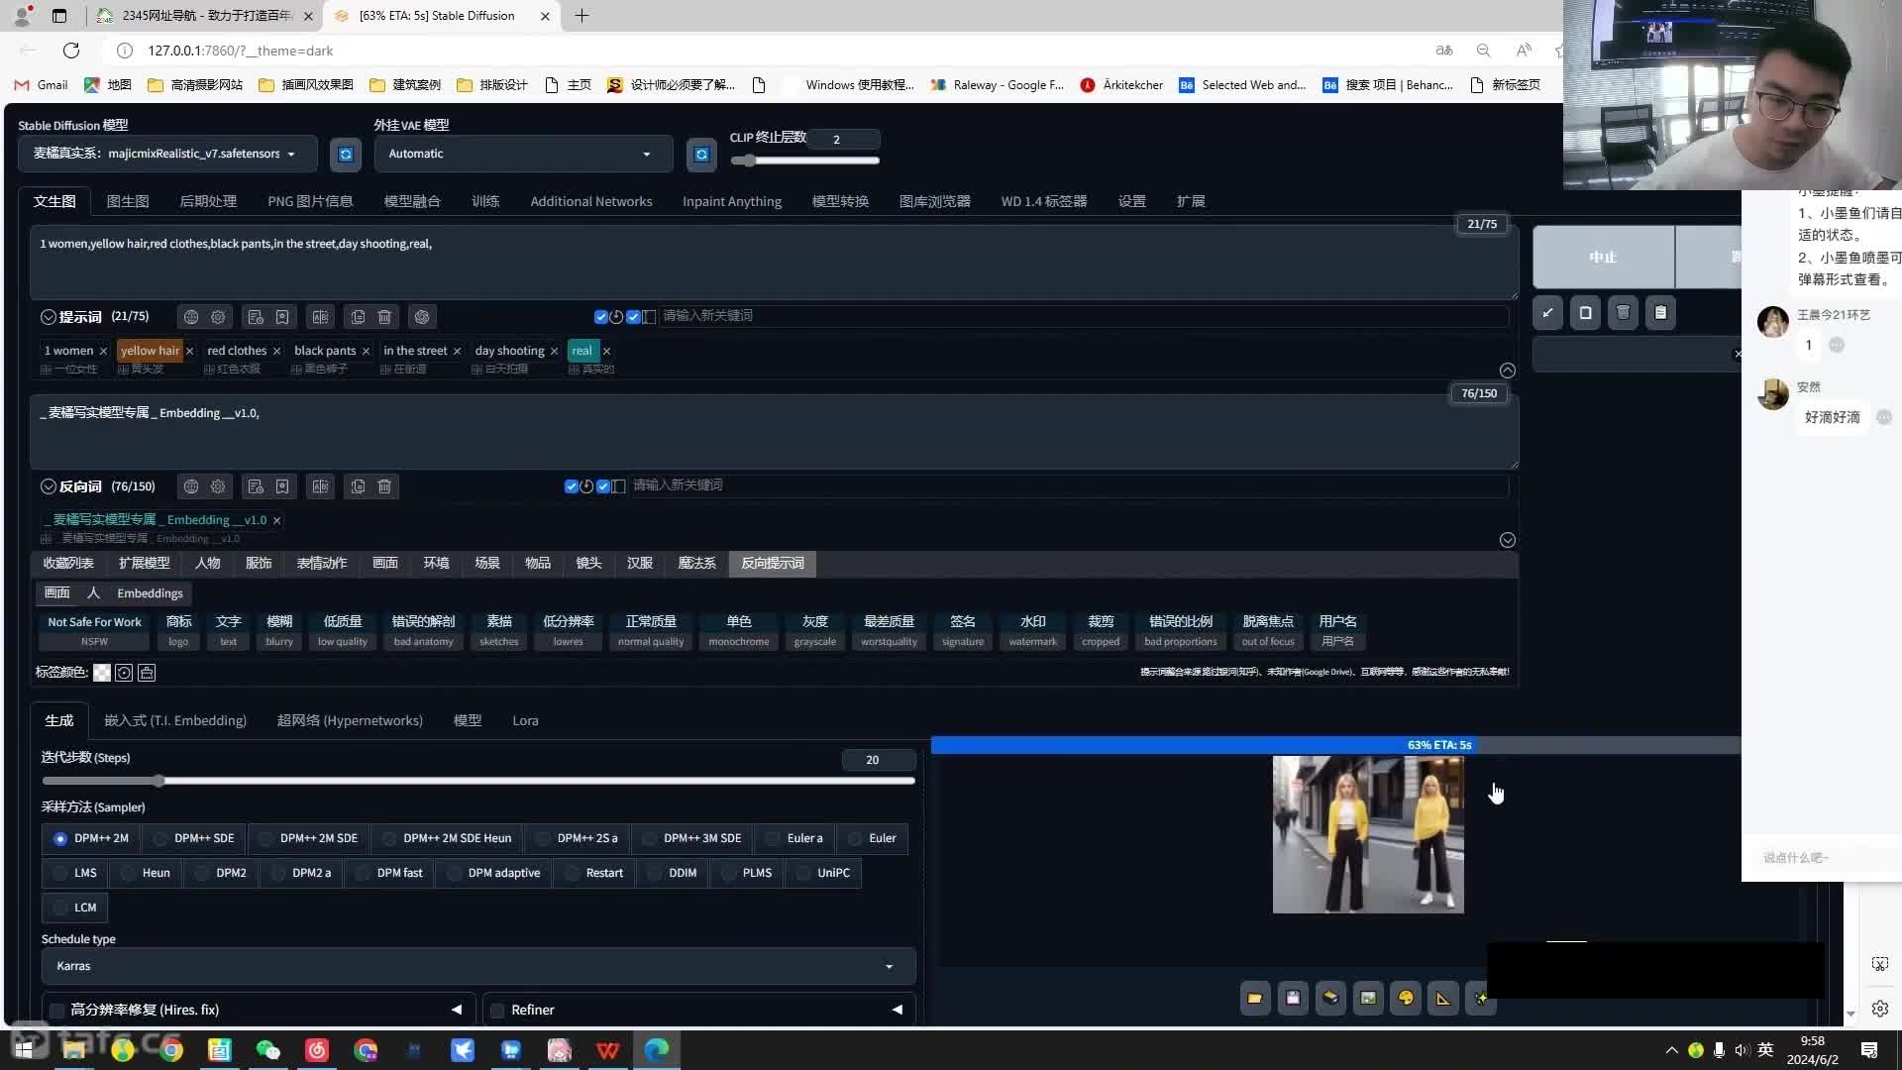Add the 'watermark' negative tag
The image size is (1902, 1070).
[1032, 630]
